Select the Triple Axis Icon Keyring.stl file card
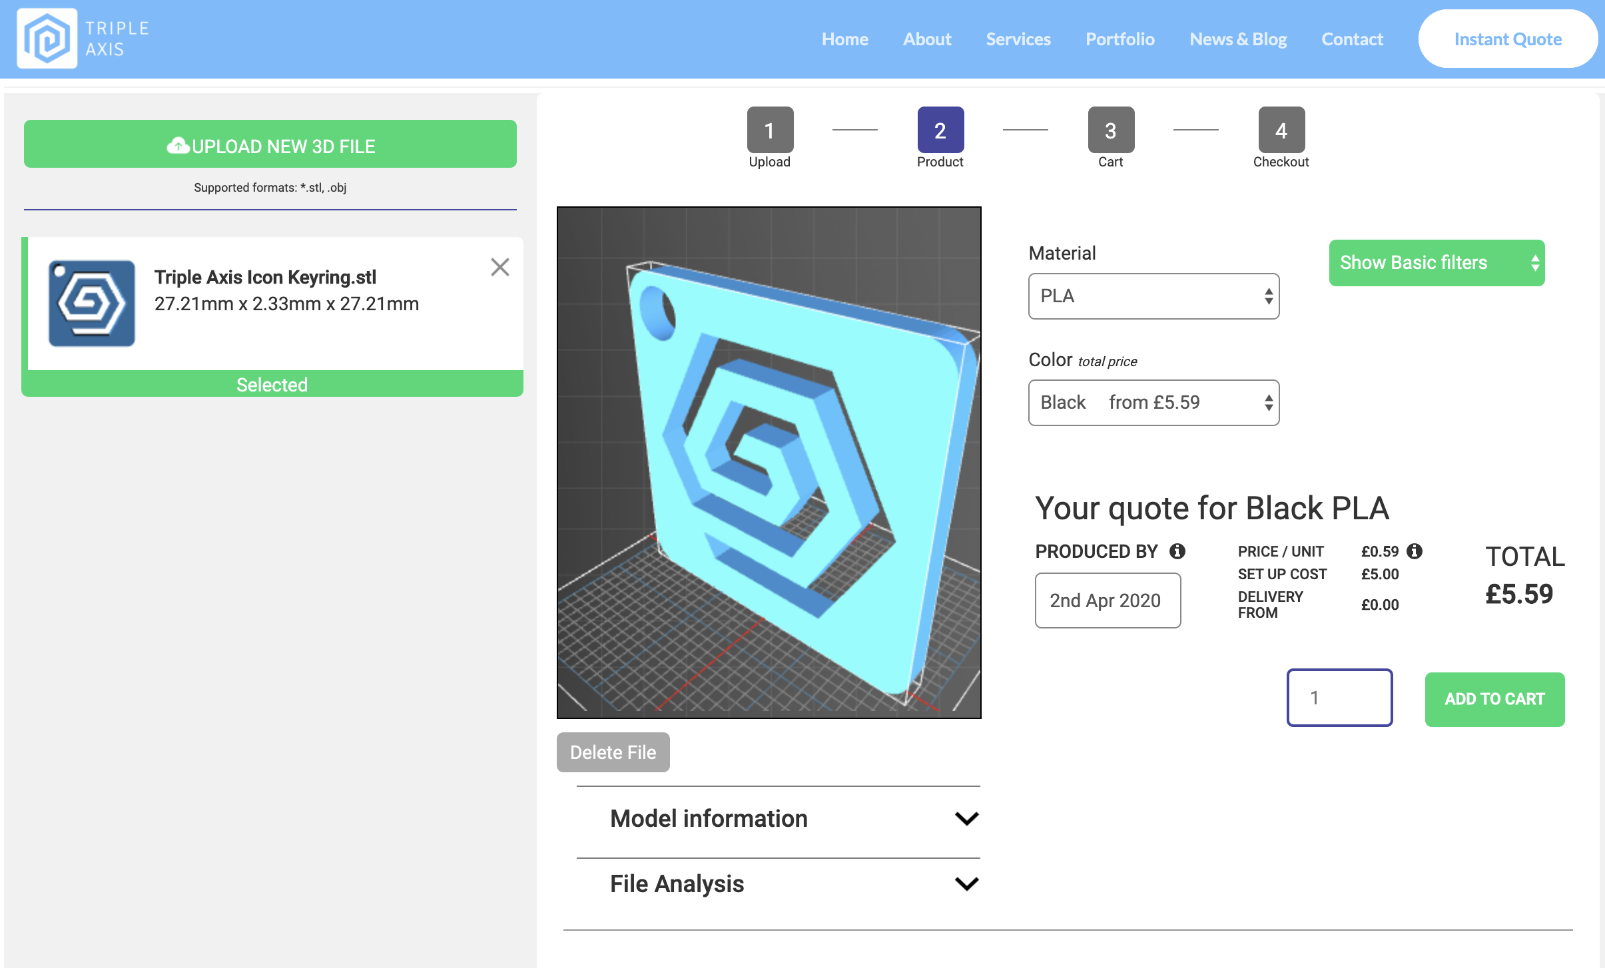 (x=266, y=303)
